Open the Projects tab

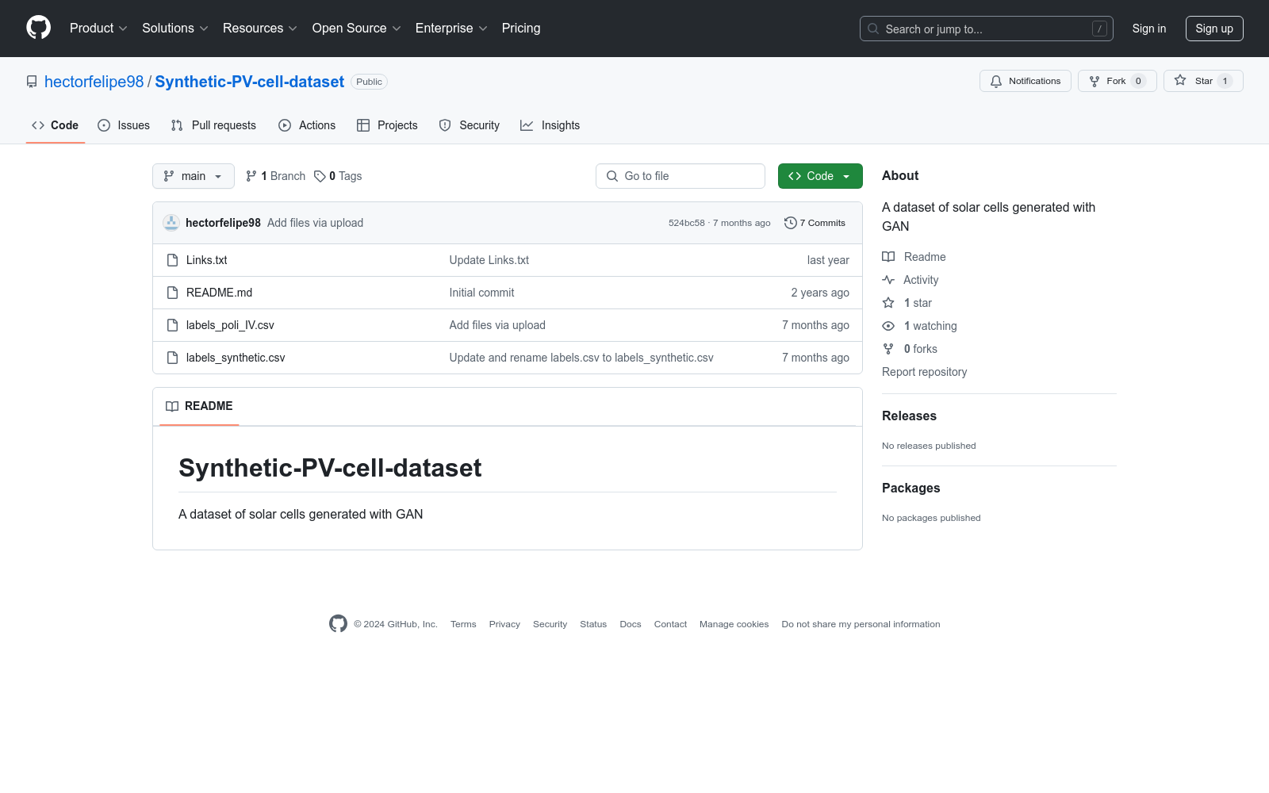(387, 125)
